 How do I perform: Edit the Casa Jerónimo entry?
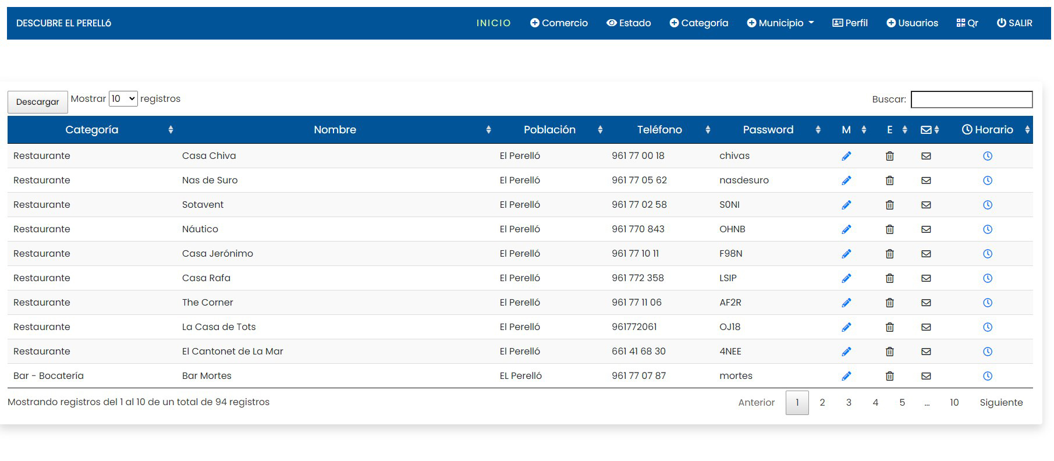pyautogui.click(x=846, y=254)
